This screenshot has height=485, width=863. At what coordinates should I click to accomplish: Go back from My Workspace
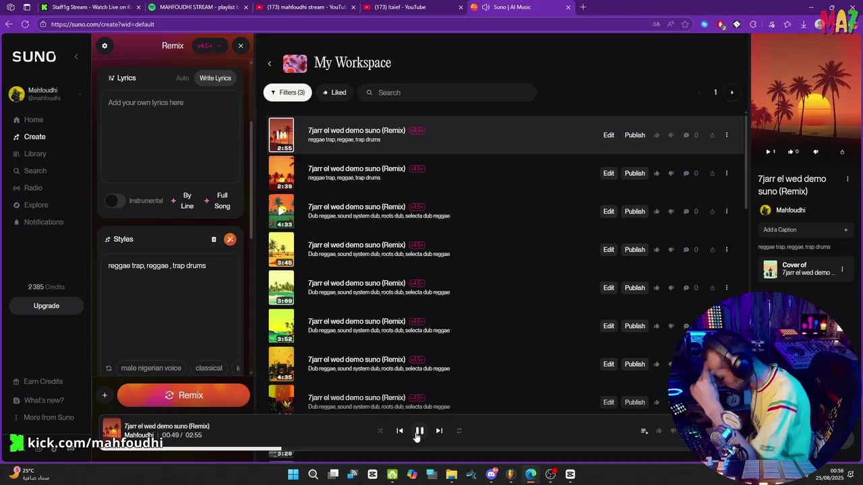(270, 63)
